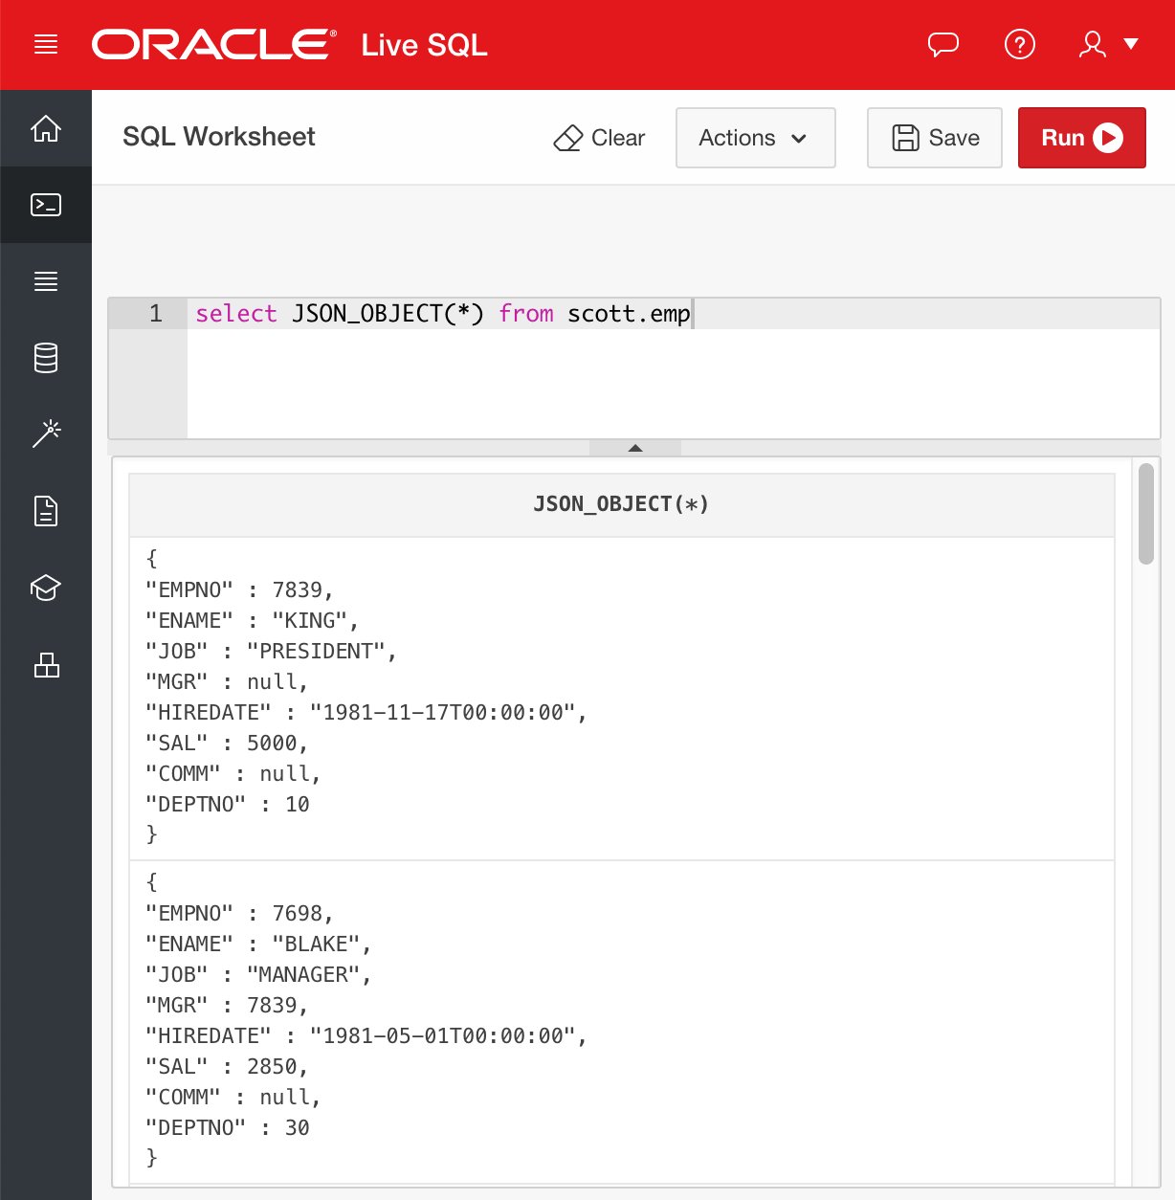Screen dimensions: 1175x1200
Task: Go to Home in sidebar
Action: click(46, 128)
